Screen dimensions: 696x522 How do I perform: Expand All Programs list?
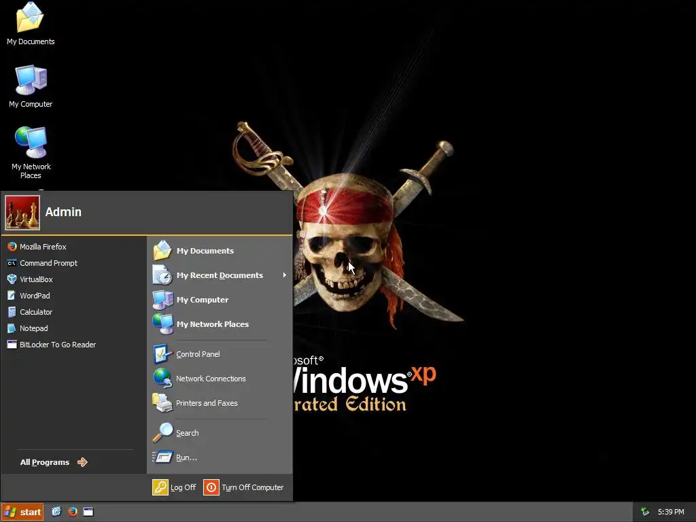pyautogui.click(x=54, y=462)
